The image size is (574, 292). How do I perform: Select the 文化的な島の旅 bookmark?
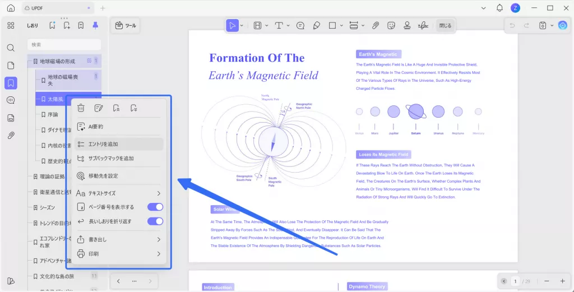pos(57,276)
